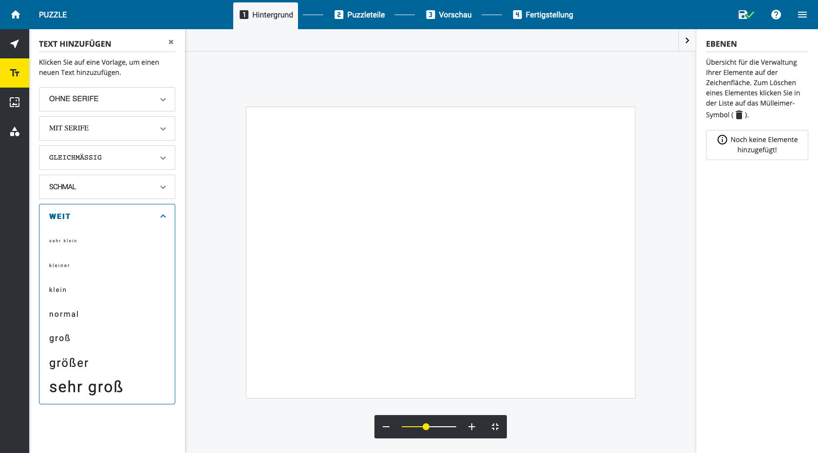Close the Text hinzufügen panel
Image resolution: width=818 pixels, height=453 pixels.
coord(171,42)
